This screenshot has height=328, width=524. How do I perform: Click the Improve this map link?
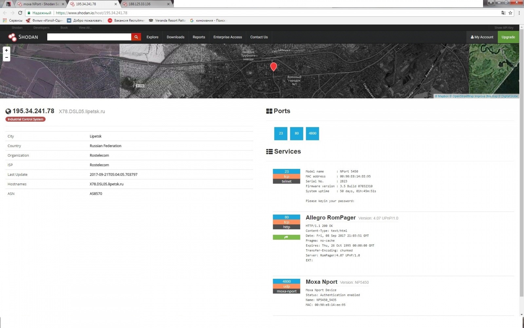click(x=486, y=96)
